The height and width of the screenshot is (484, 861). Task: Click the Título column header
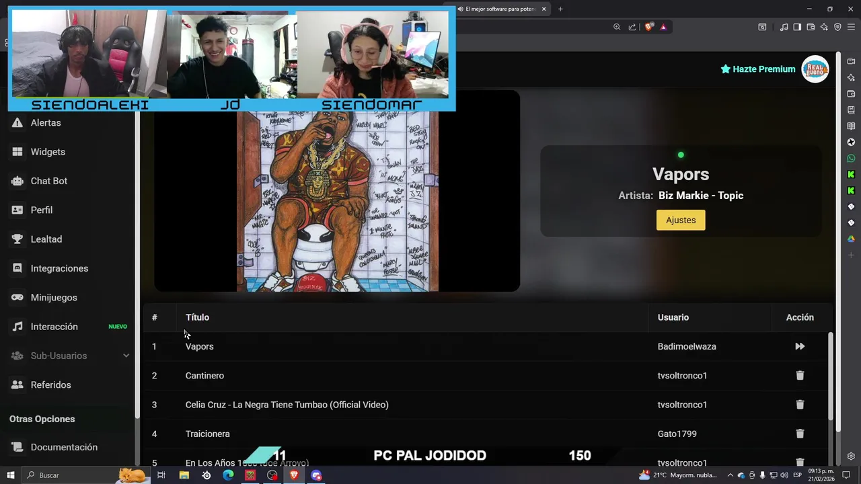(x=197, y=317)
